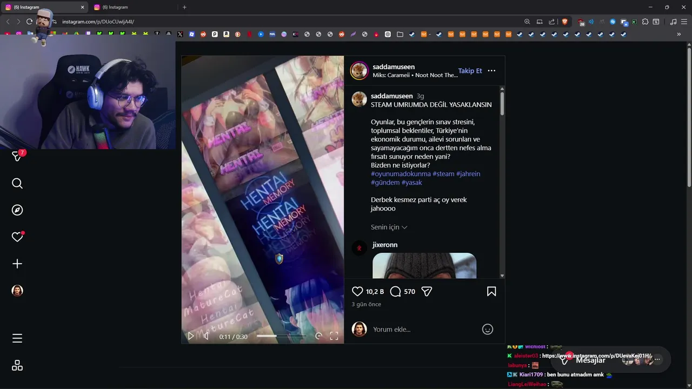Click the #yasak hashtag

pyautogui.click(x=412, y=183)
